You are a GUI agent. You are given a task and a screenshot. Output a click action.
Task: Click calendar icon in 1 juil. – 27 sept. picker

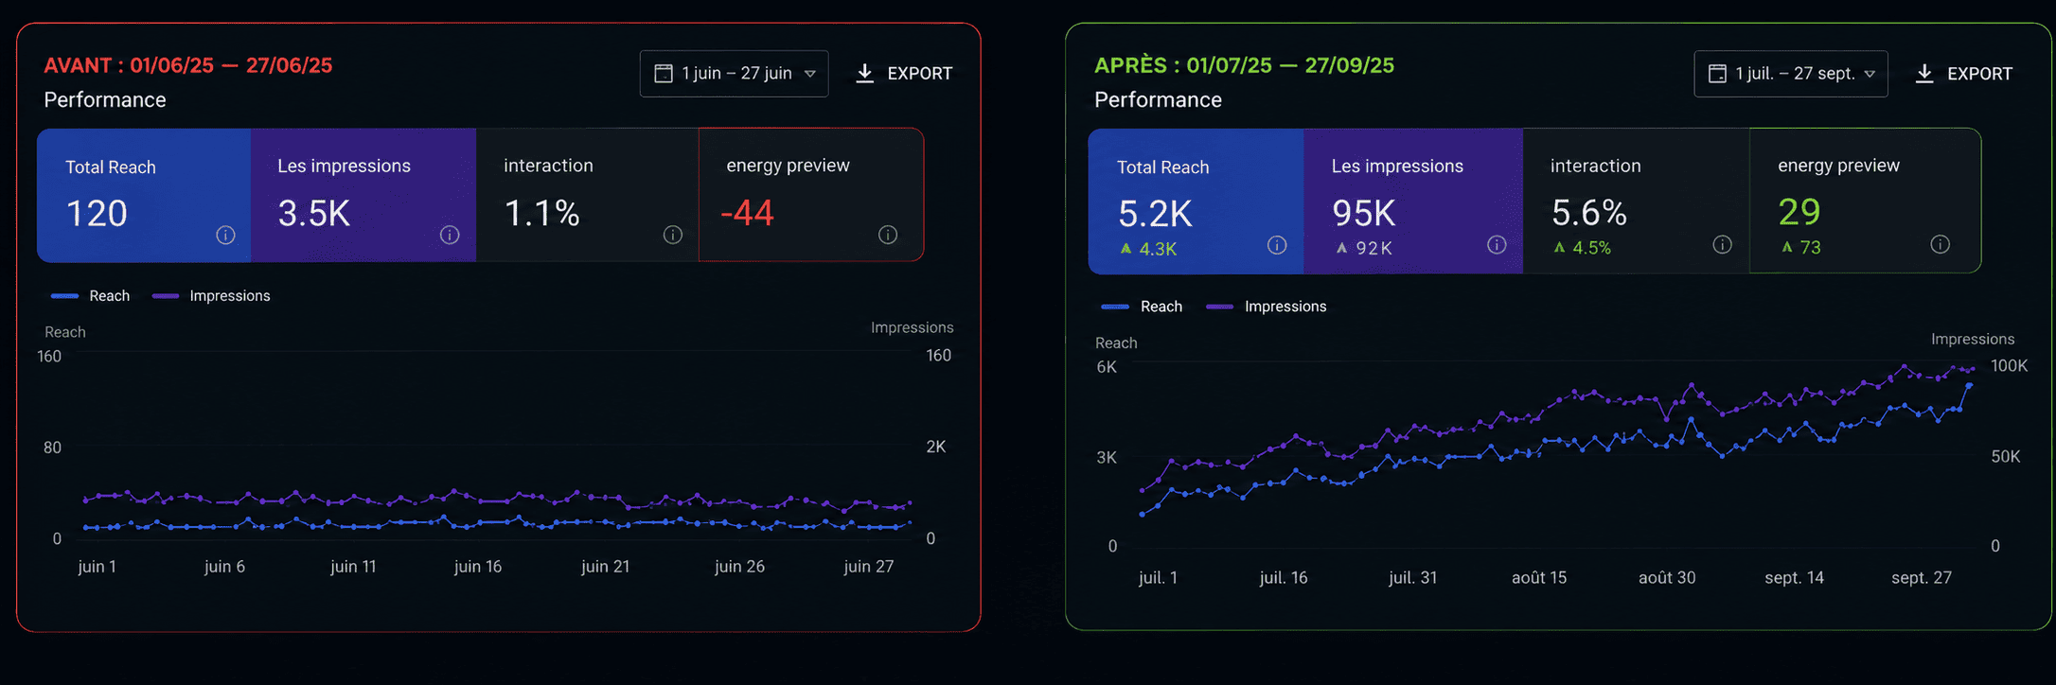[1717, 74]
